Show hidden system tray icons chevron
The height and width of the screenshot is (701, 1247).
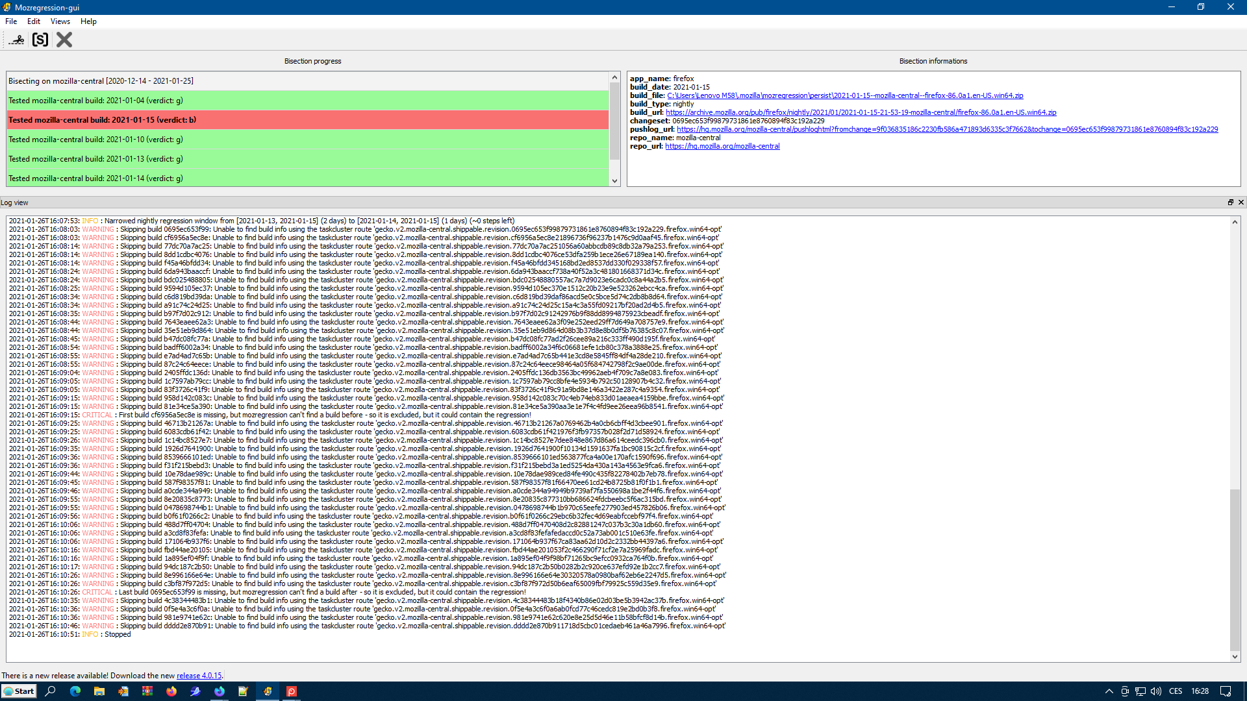[1109, 691]
